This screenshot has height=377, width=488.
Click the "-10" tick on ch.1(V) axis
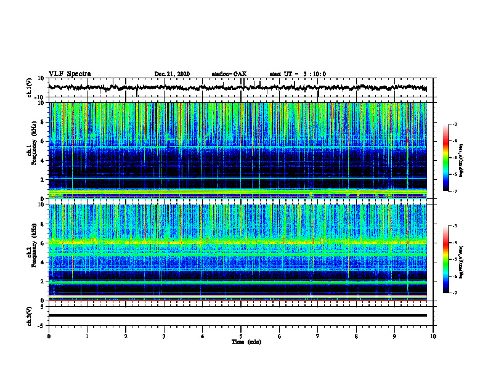(40, 97)
